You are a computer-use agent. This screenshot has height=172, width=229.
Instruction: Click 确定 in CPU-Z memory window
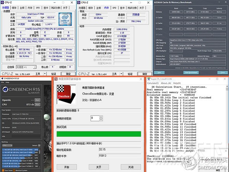click(x=145, y=74)
